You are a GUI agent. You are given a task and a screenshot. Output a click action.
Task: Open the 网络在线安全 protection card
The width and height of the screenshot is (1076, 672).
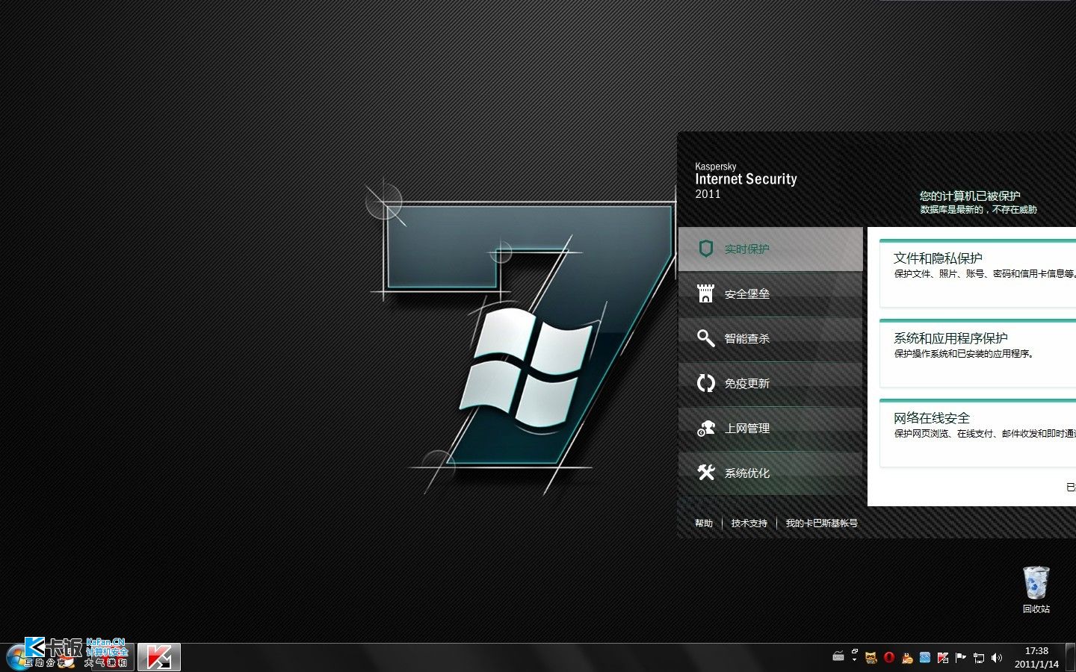977,433
